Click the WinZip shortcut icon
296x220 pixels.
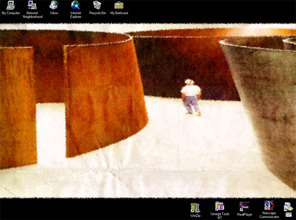[x=195, y=208]
